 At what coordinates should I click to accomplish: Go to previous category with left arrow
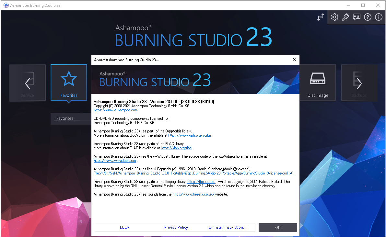point(28,83)
